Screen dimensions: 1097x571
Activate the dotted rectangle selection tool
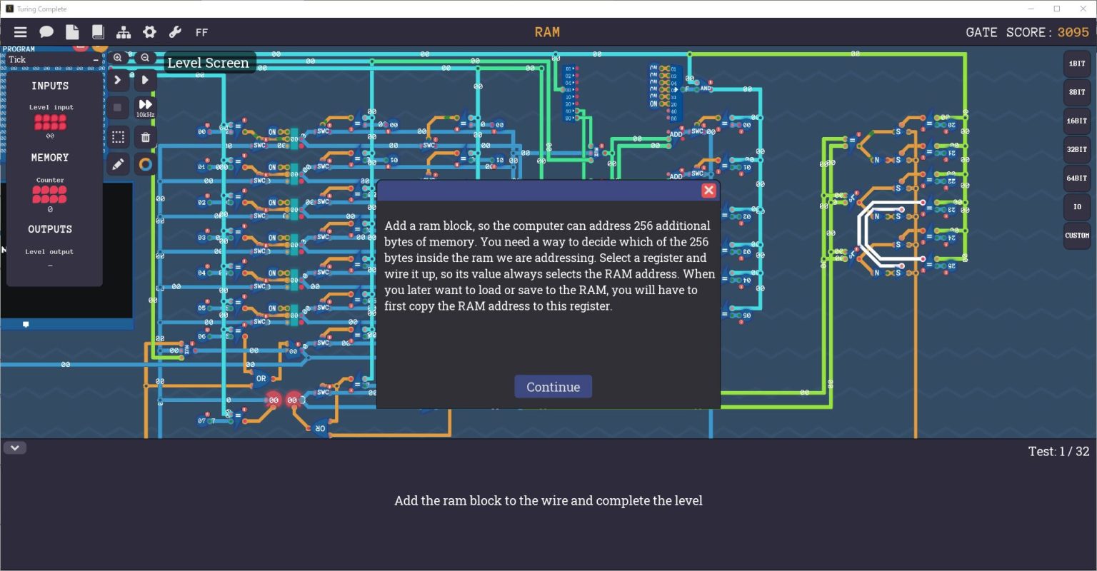118,137
